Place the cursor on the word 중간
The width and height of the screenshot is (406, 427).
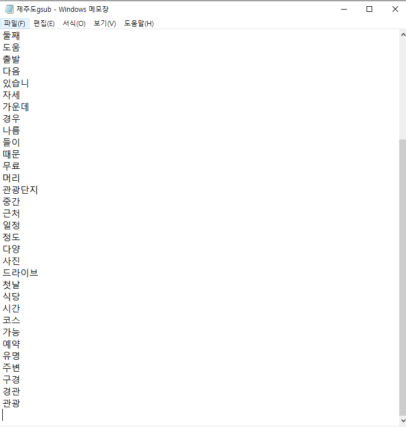click(11, 202)
